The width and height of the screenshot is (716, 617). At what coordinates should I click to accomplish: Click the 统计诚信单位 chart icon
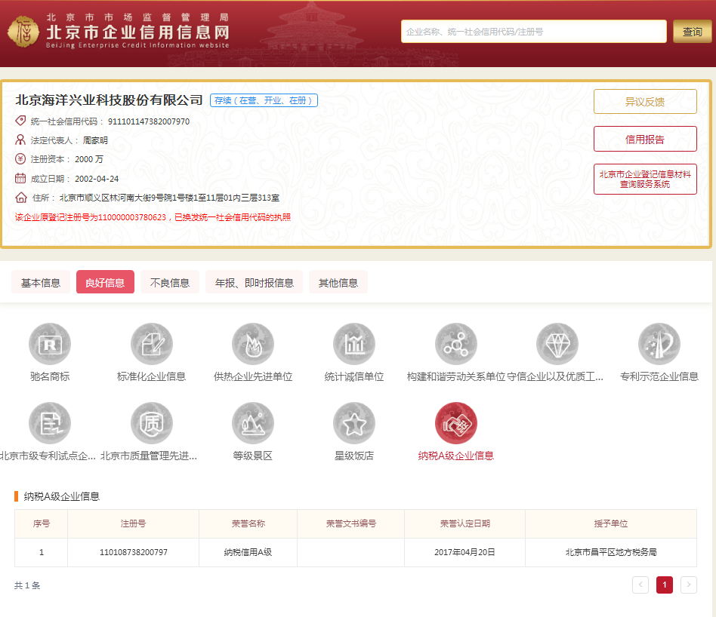pyautogui.click(x=354, y=344)
